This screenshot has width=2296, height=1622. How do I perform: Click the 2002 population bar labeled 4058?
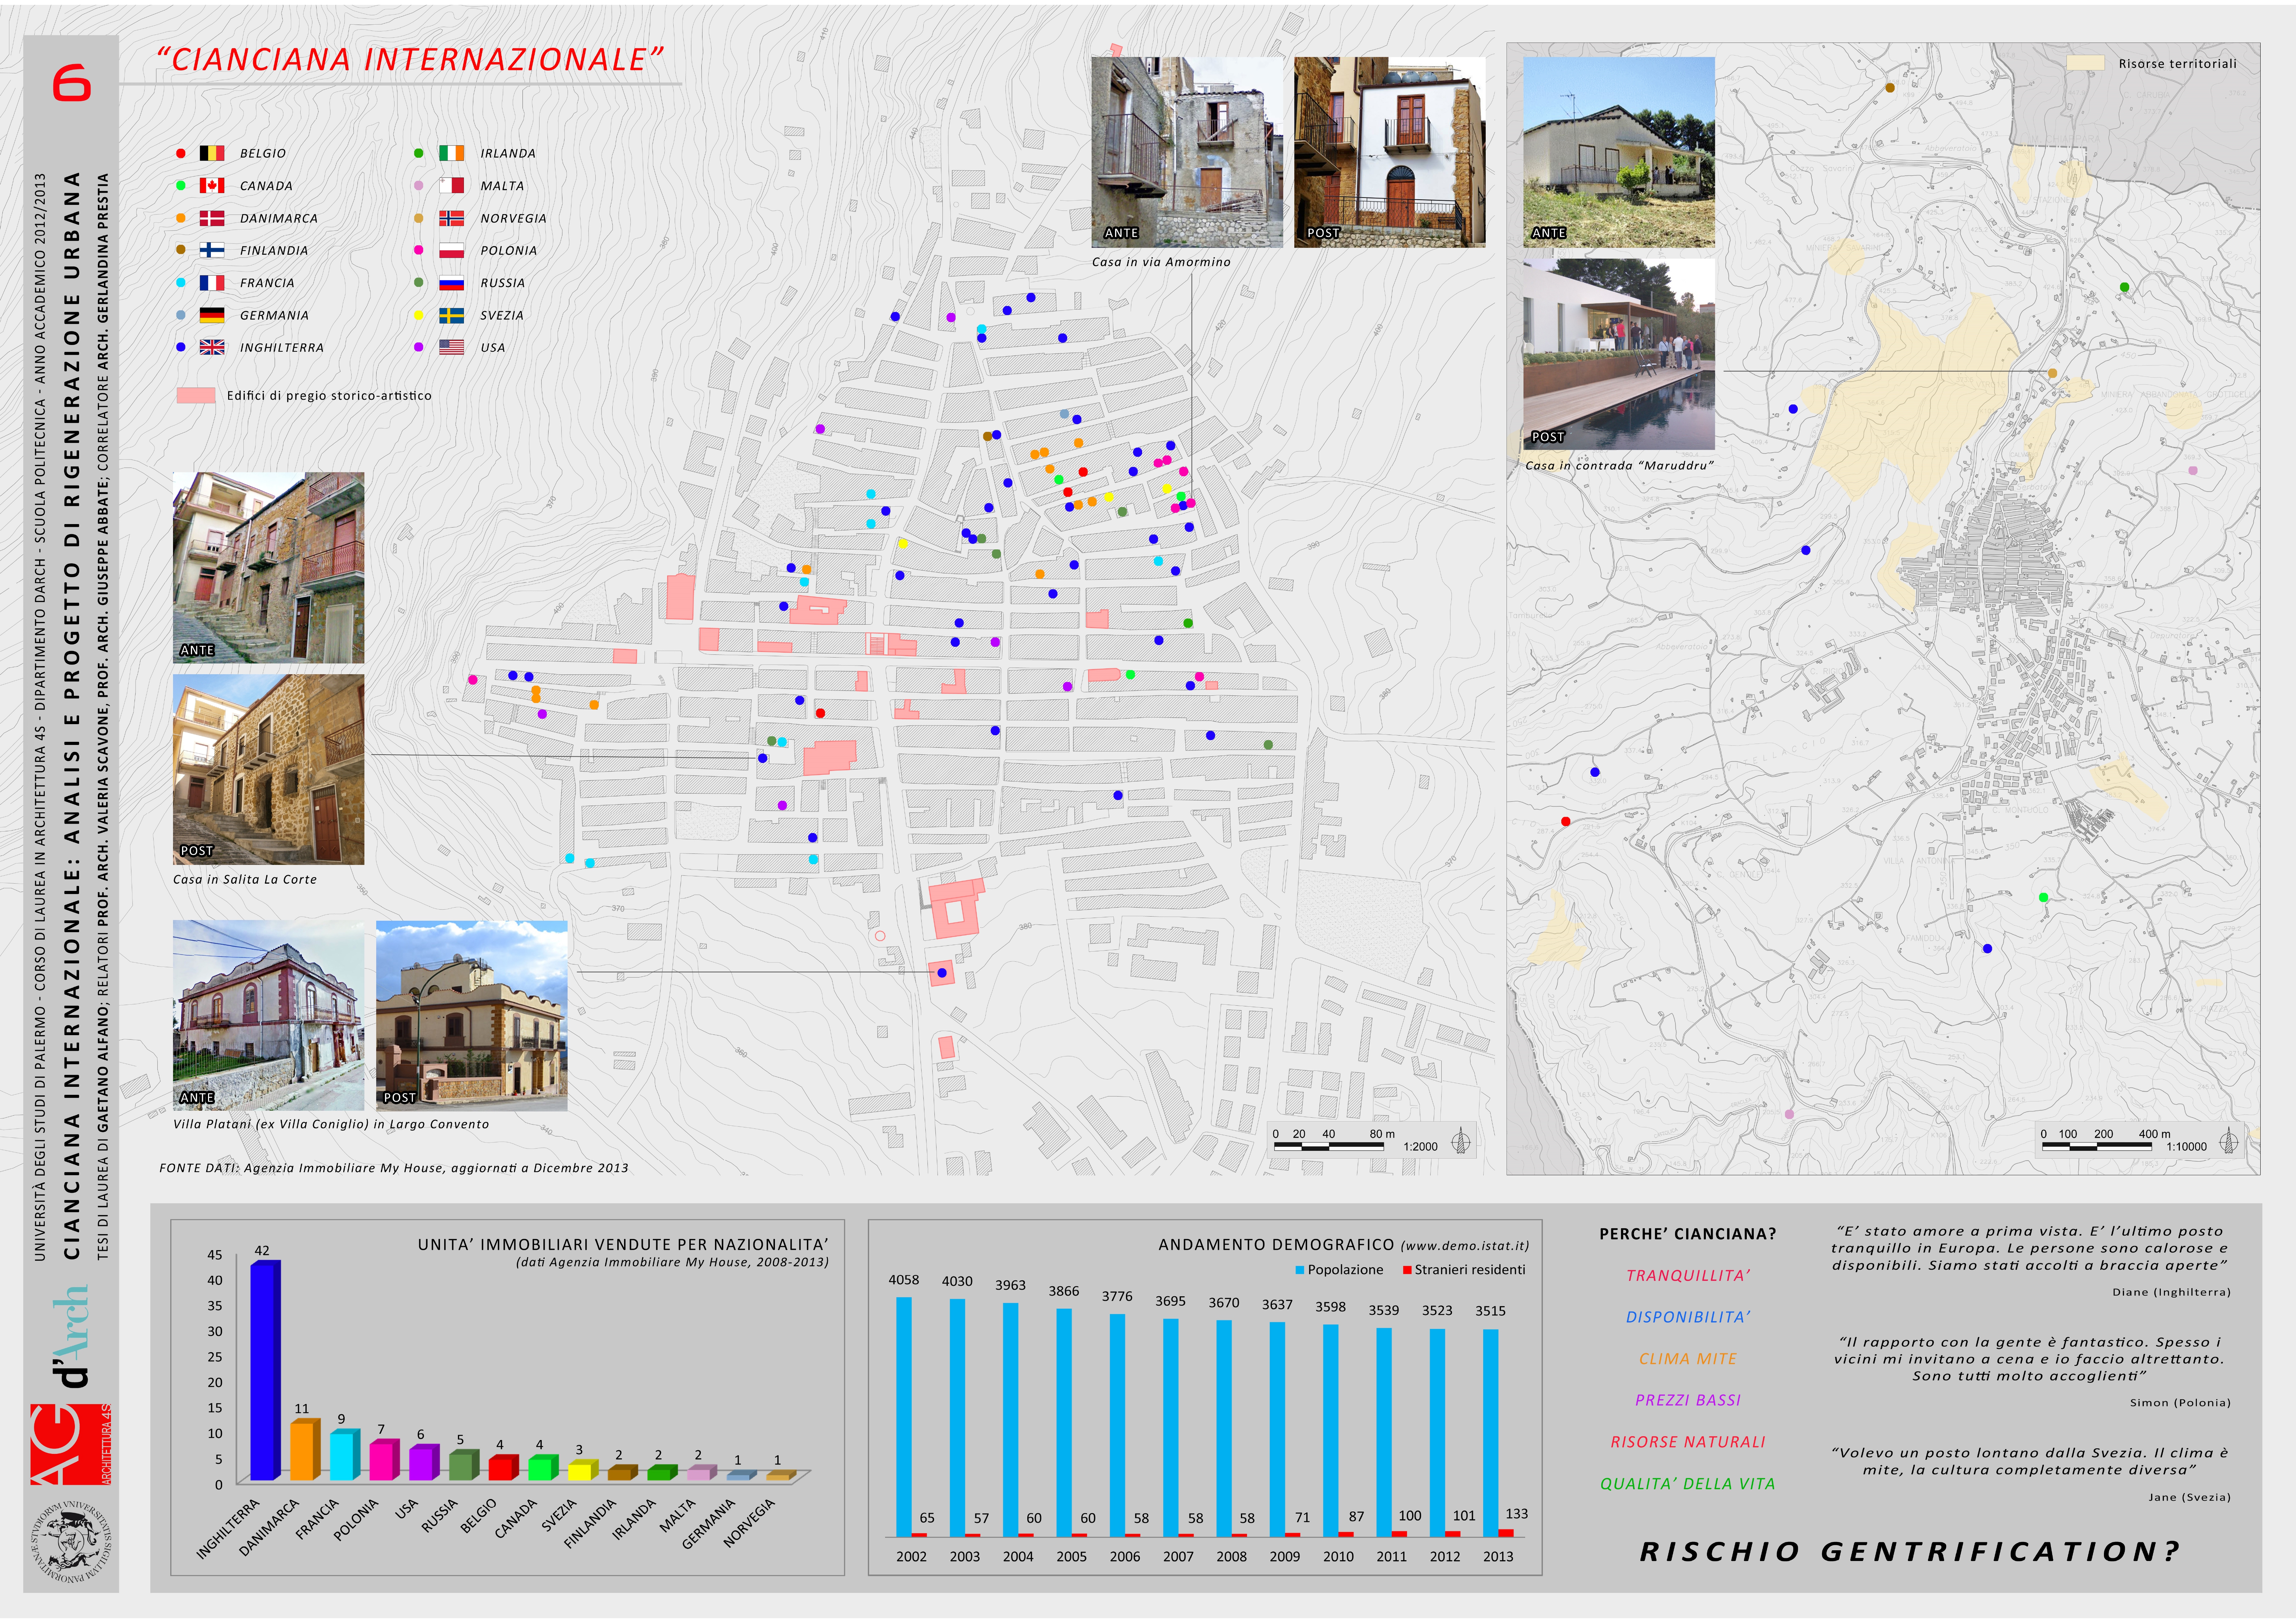coord(904,1417)
